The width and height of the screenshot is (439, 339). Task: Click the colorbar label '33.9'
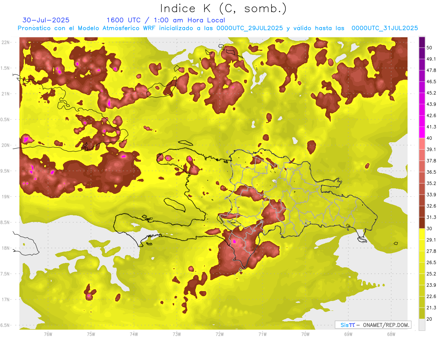click(431, 195)
